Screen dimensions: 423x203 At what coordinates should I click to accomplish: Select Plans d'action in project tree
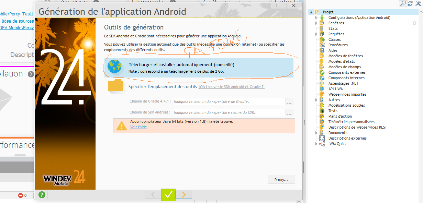pos(340,116)
